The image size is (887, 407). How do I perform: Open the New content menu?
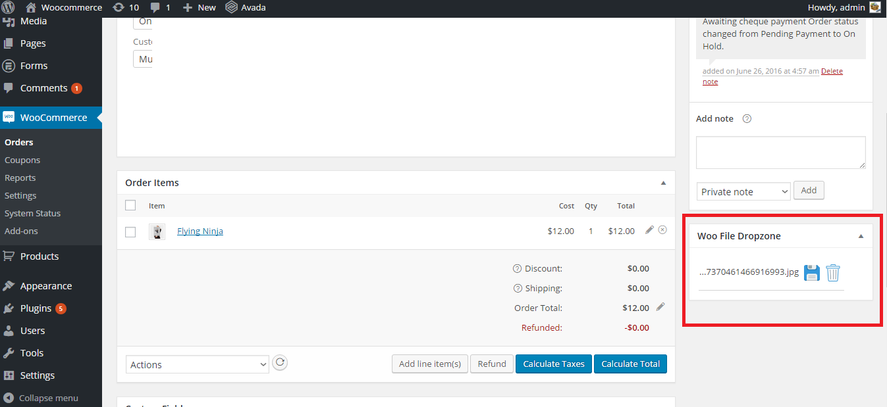coord(199,7)
